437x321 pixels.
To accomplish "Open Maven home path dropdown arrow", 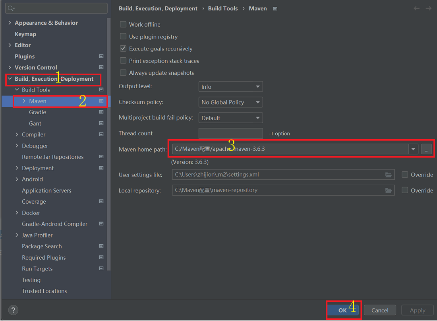I will click(x=413, y=149).
